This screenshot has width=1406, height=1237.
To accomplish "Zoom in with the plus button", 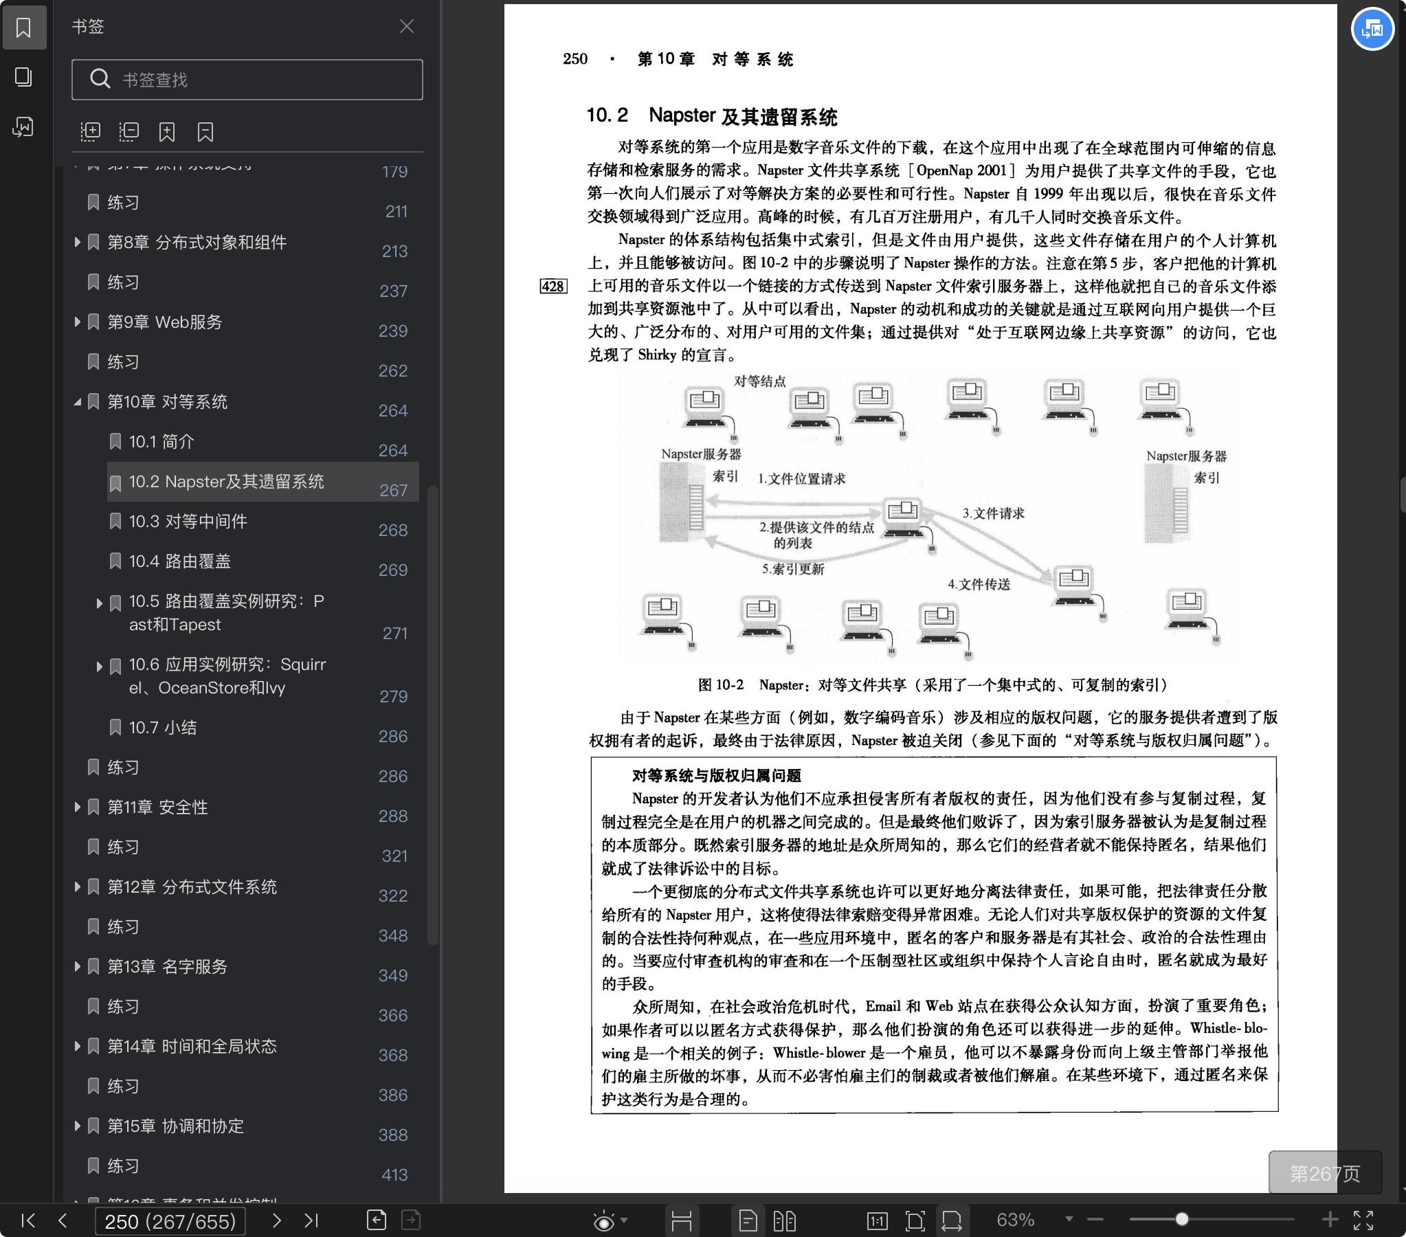I will coord(1330,1220).
